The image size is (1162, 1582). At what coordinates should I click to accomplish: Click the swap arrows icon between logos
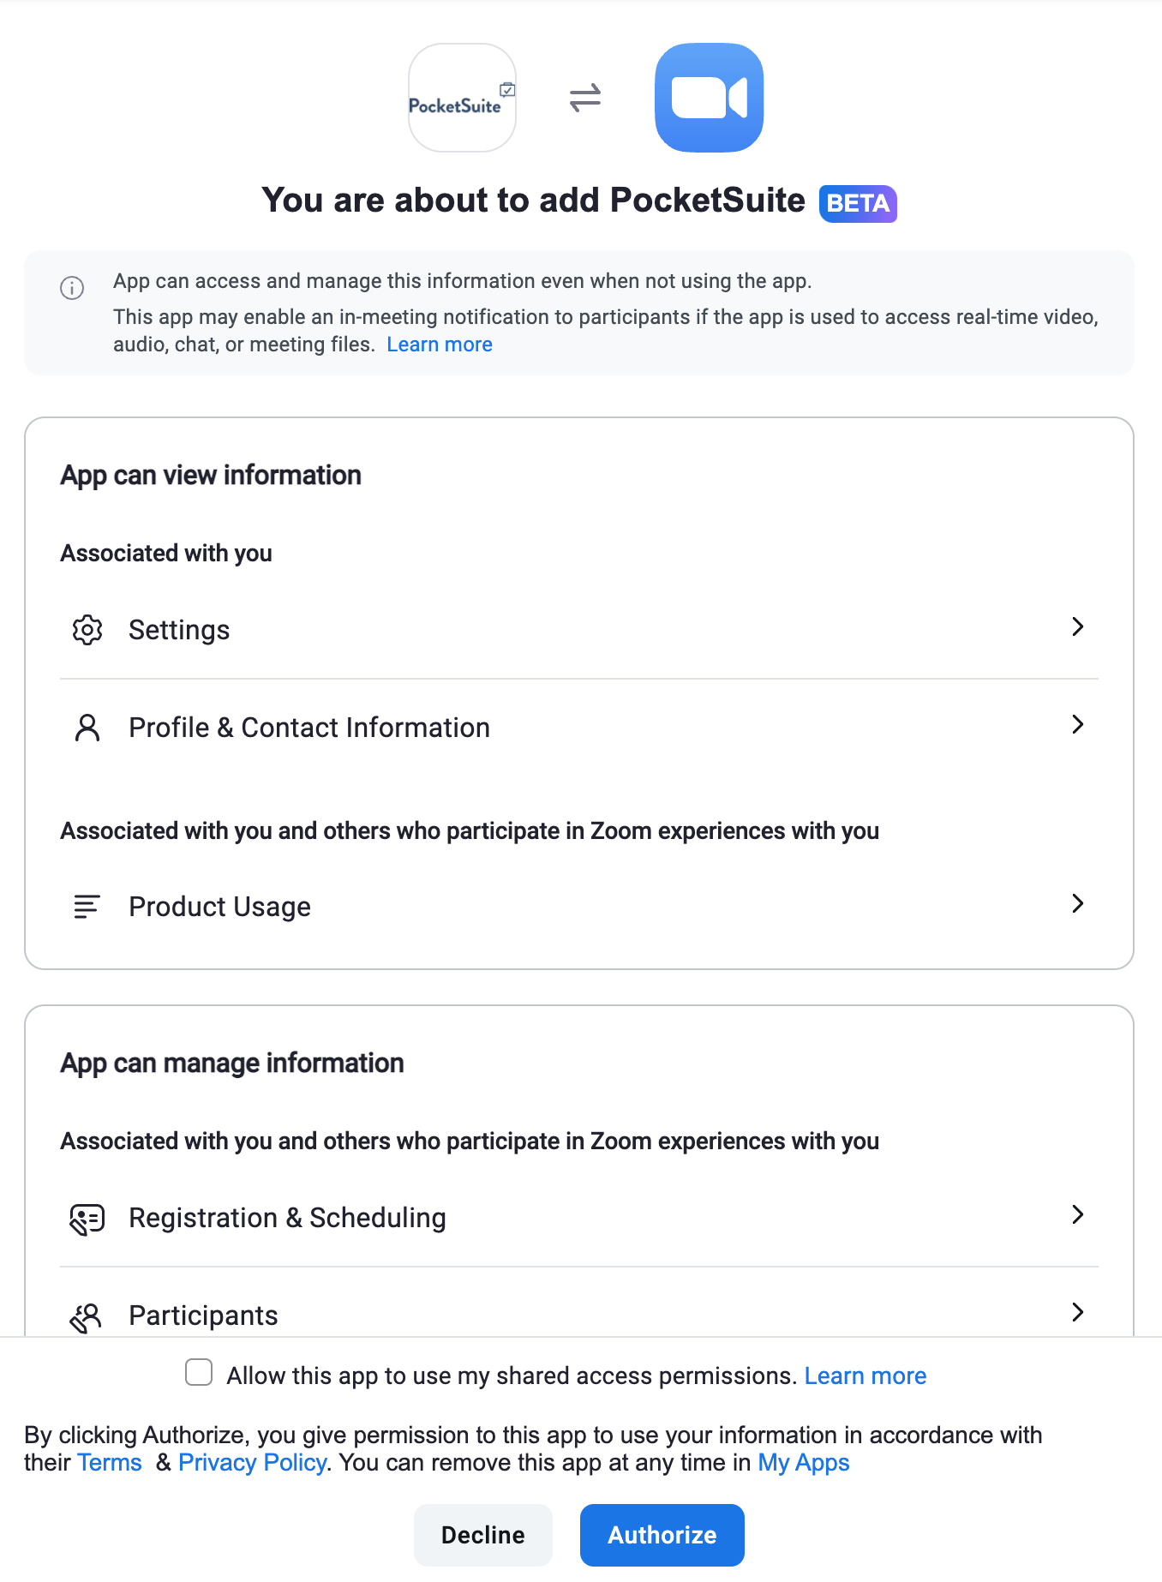tap(585, 98)
